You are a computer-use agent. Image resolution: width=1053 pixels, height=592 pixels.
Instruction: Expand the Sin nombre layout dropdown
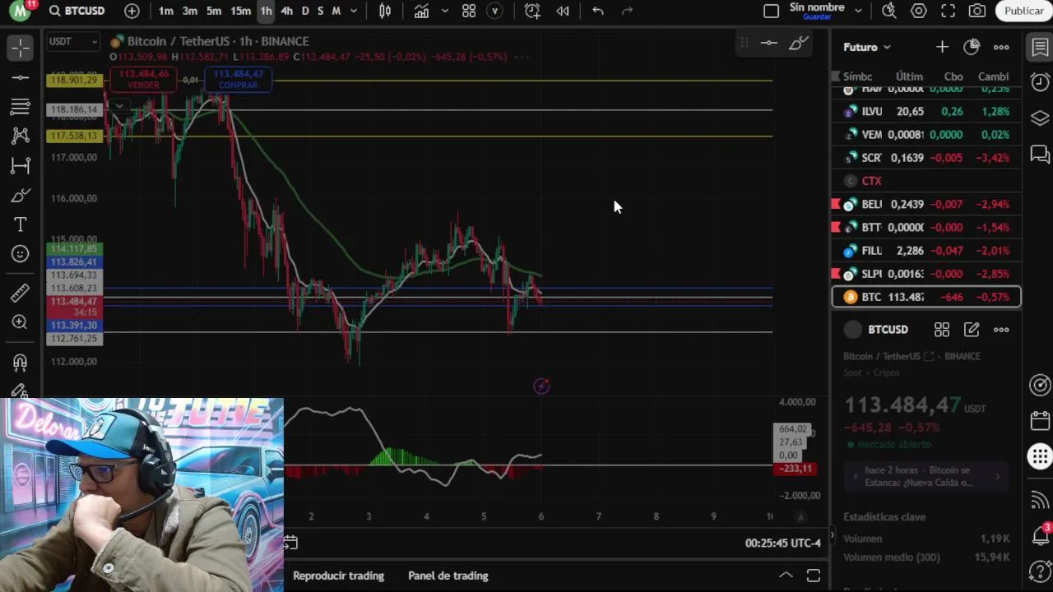click(x=858, y=11)
